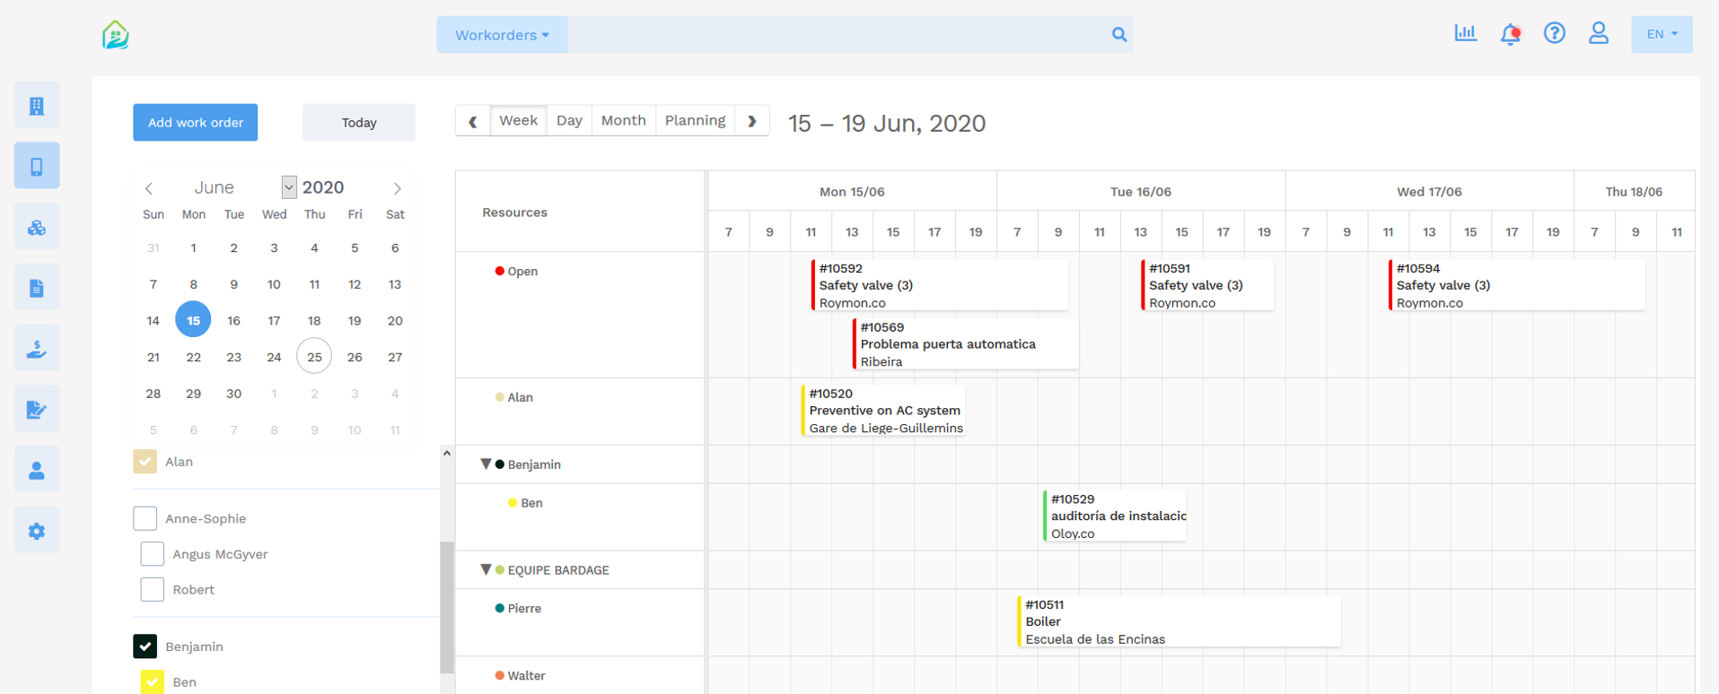Switch to Planning view
Image resolution: width=1719 pixels, height=694 pixels.
[695, 121]
